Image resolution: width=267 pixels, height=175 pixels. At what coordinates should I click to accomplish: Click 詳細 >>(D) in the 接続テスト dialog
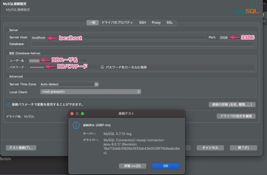click(133, 166)
